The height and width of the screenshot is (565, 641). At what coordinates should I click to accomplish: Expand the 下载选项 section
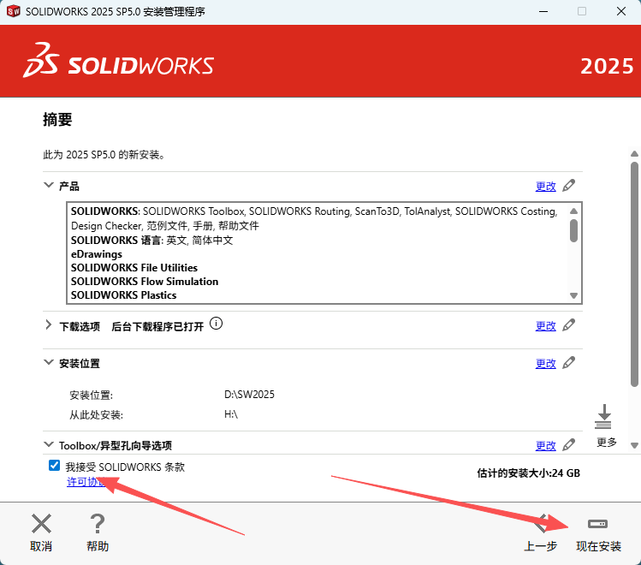point(49,325)
